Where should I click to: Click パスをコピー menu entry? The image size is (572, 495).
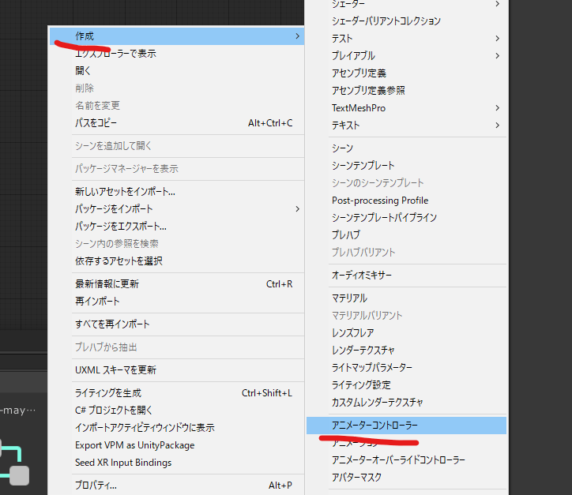coord(96,123)
